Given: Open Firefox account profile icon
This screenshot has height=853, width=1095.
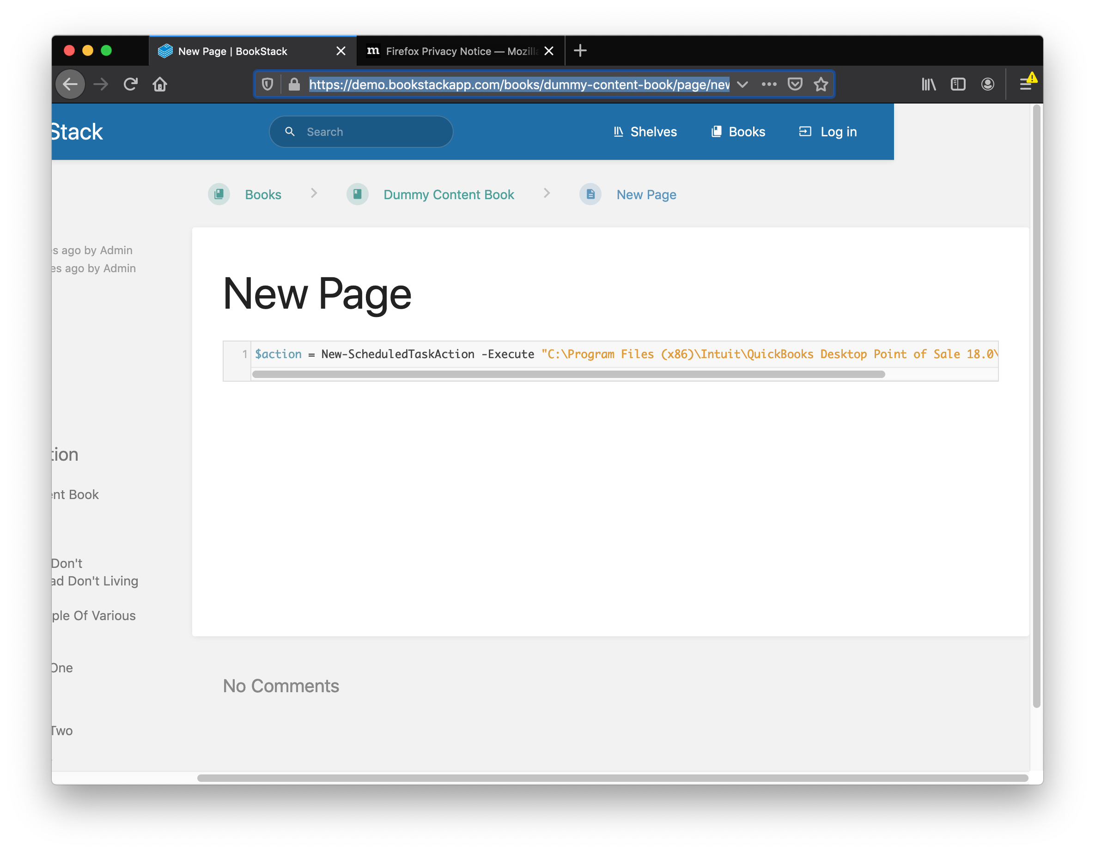Looking at the screenshot, I should 988,84.
